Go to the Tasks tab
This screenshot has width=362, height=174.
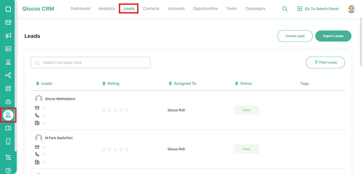click(x=232, y=8)
